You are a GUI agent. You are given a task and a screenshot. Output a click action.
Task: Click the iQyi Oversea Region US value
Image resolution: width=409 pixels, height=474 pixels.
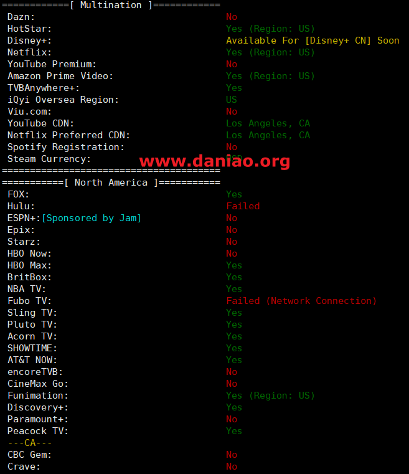[x=232, y=100]
